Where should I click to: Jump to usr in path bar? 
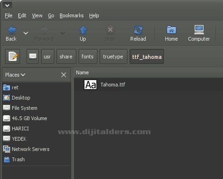tap(48, 57)
